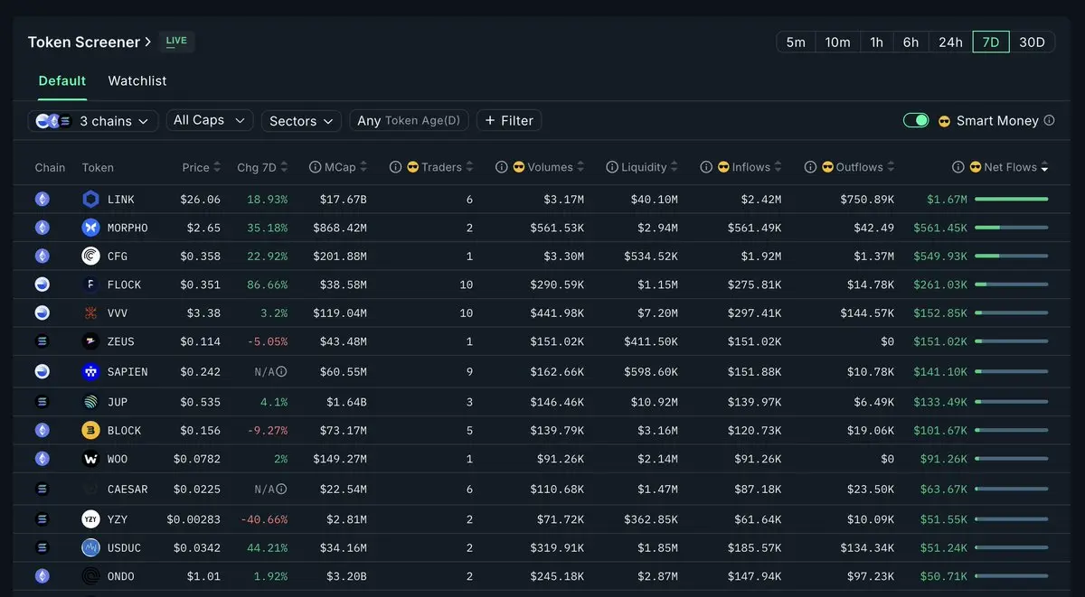Click the JUP token logo icon
The height and width of the screenshot is (597, 1085).
click(x=90, y=402)
